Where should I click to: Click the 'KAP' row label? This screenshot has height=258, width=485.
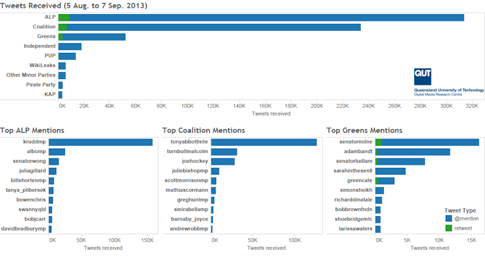pos(50,94)
